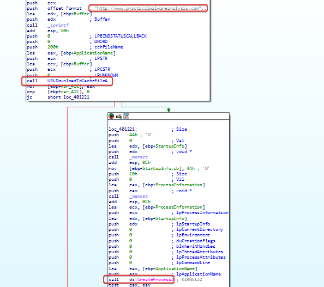Click 'lea ecx, [ebp+ProcessInformation]' line

(157, 207)
